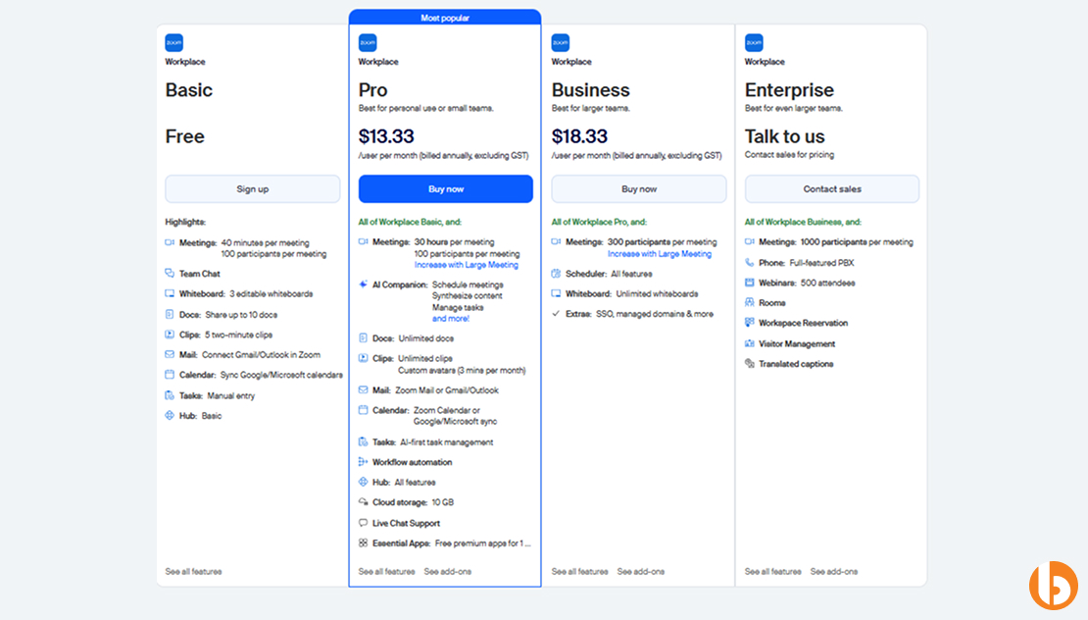Click 'Best for personal use or small teams' text
This screenshot has height=620, width=1088.
tap(426, 108)
